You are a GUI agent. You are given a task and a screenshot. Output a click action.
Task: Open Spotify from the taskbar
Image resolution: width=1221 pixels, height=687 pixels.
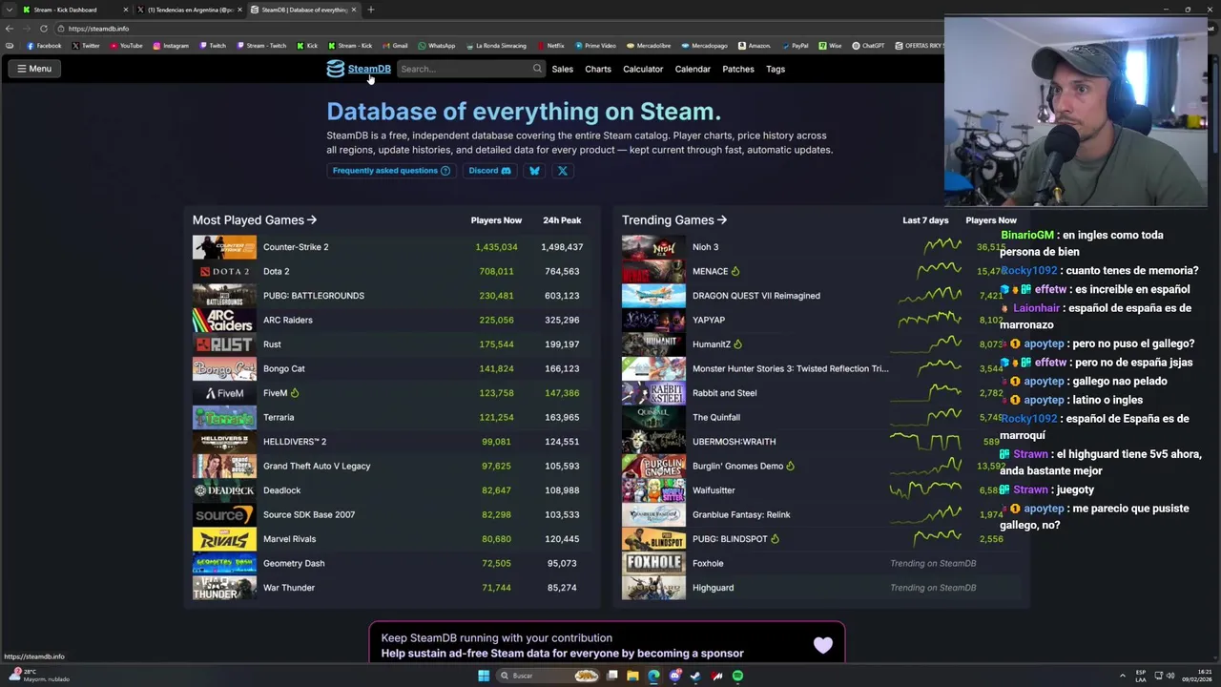(737, 676)
